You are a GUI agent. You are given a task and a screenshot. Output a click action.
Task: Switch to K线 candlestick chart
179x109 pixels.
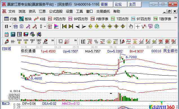(x=40, y=19)
